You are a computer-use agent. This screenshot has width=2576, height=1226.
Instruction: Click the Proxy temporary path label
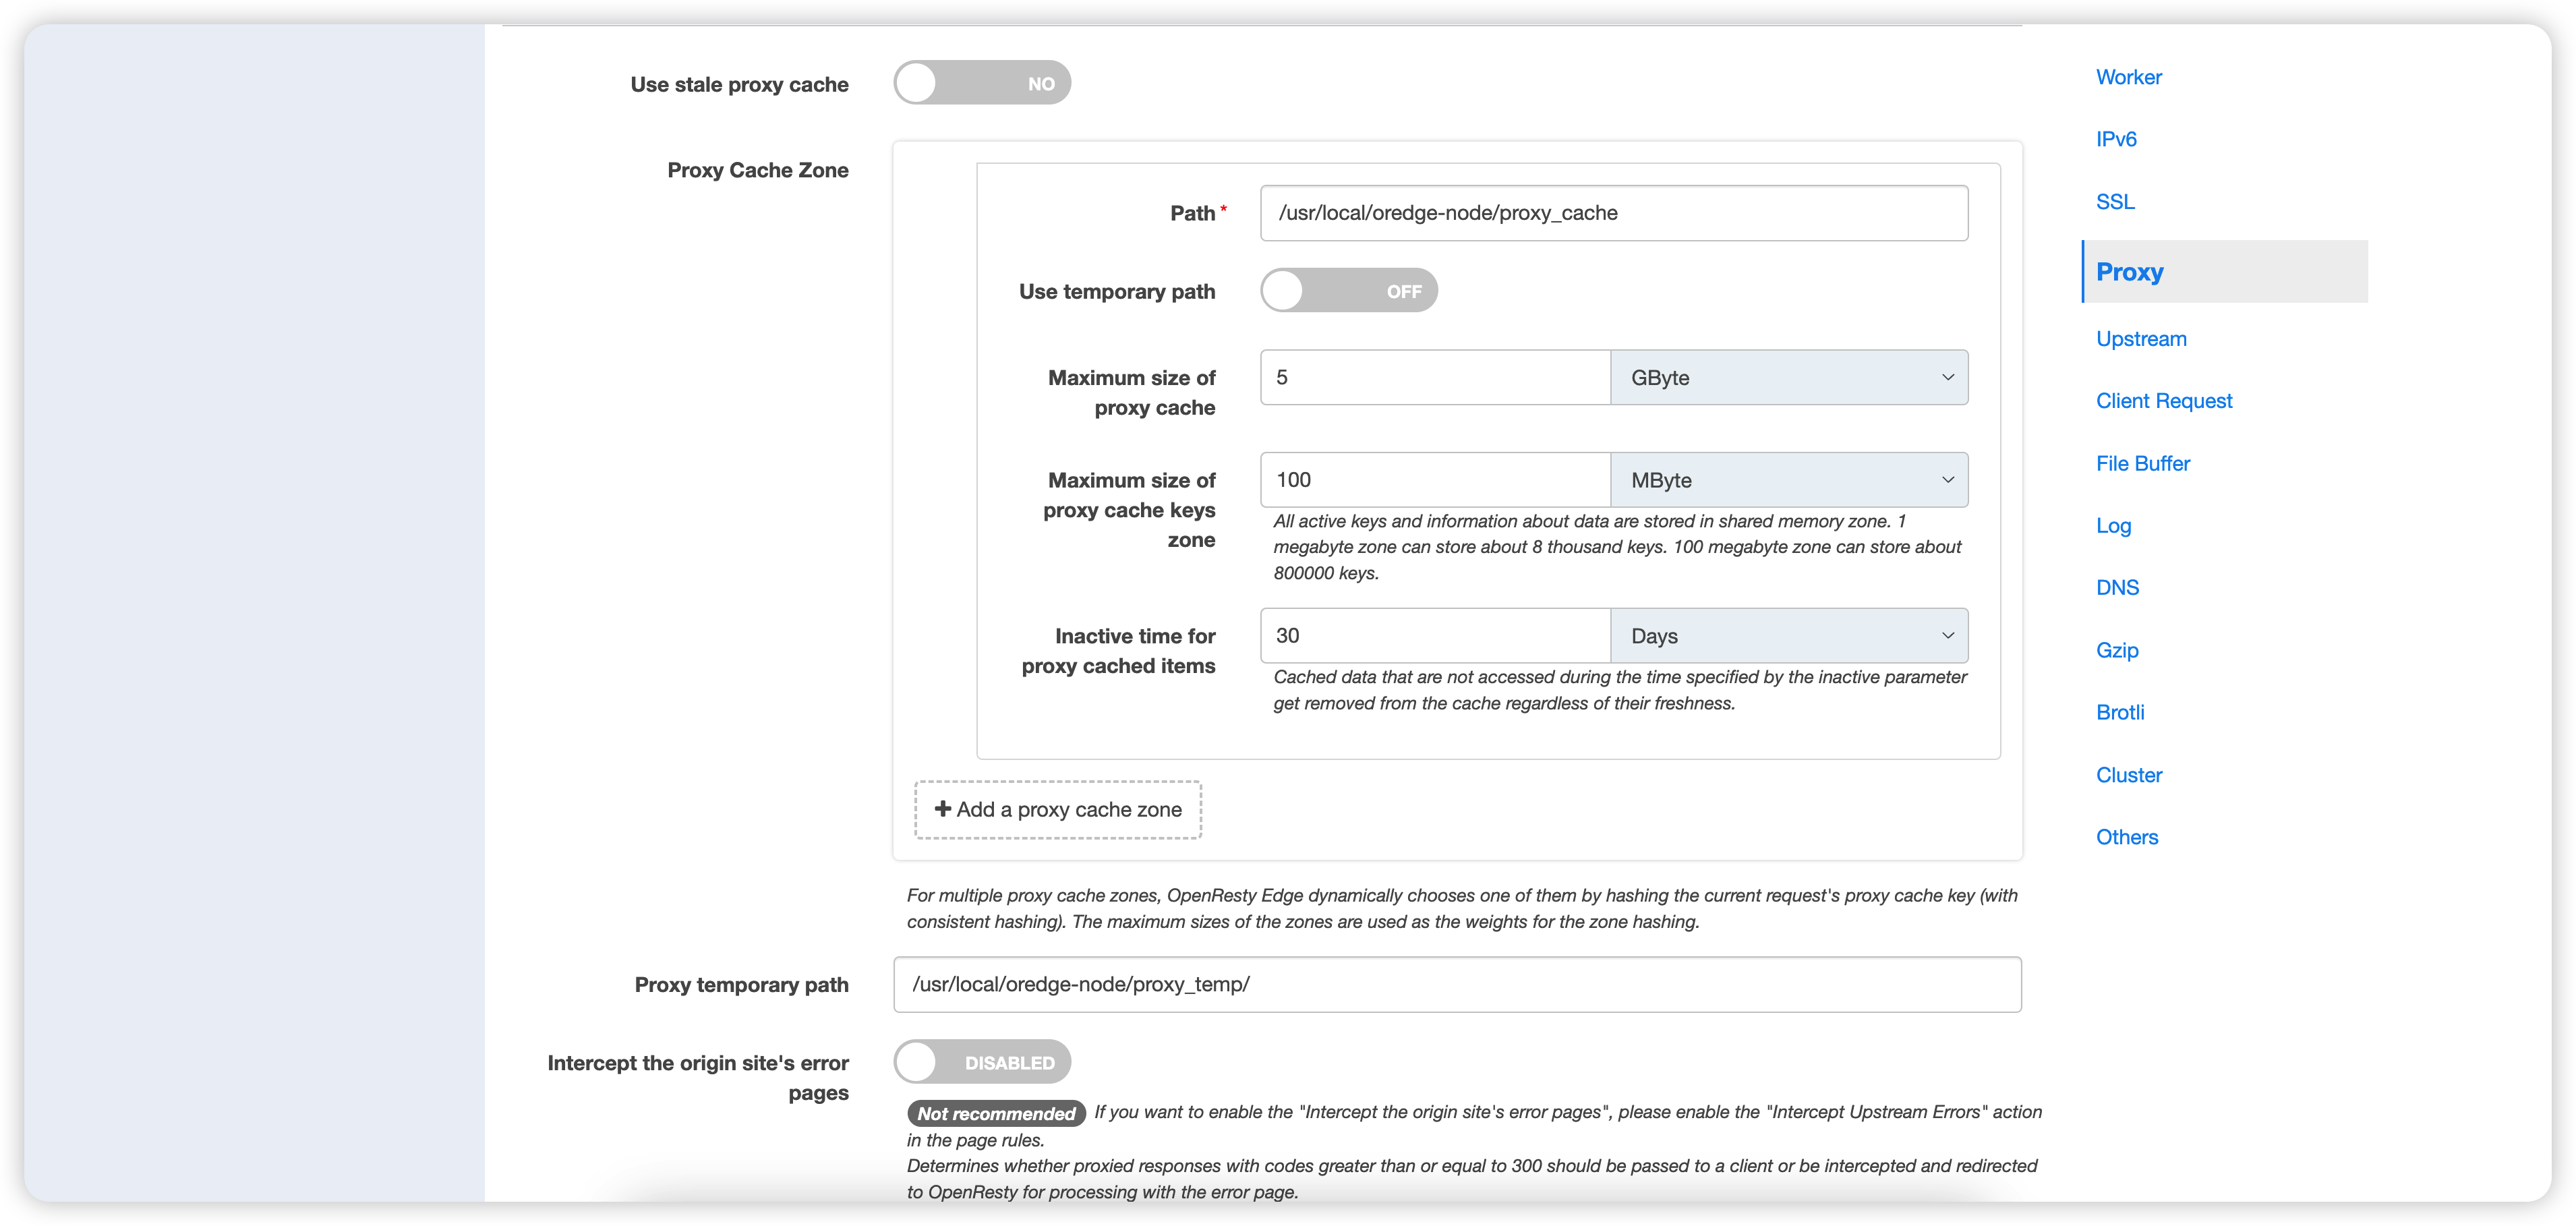pos(741,985)
